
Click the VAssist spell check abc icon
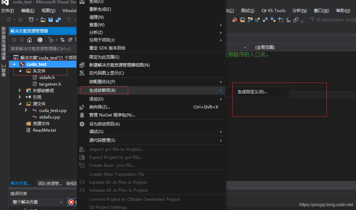[x=288, y=19]
